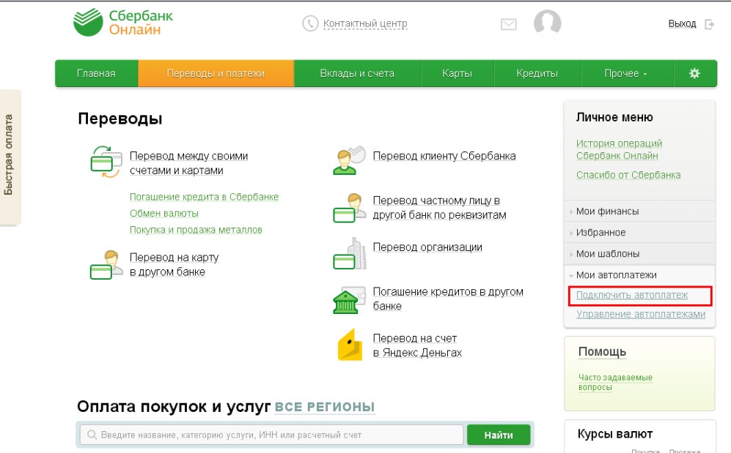Open Перевод между своими счетами и картами
This screenshot has width=731, height=453.
(189, 163)
